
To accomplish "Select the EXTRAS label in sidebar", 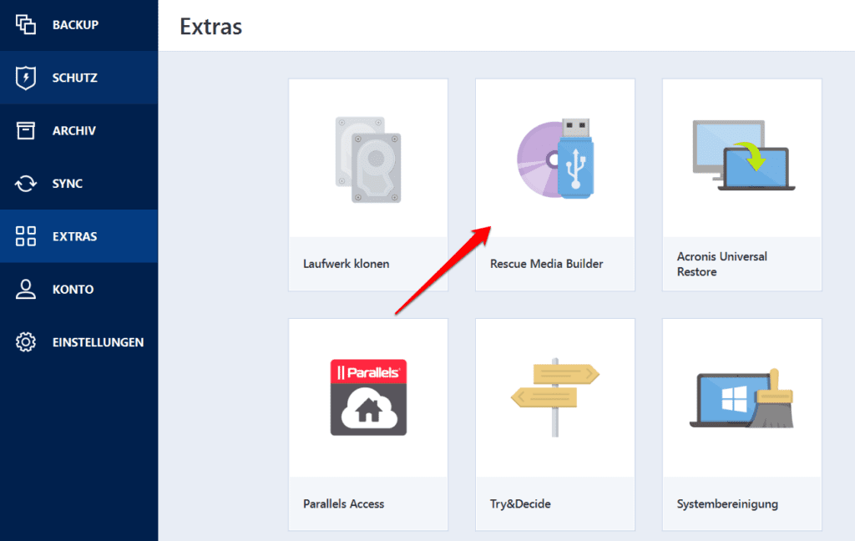I will coord(74,237).
